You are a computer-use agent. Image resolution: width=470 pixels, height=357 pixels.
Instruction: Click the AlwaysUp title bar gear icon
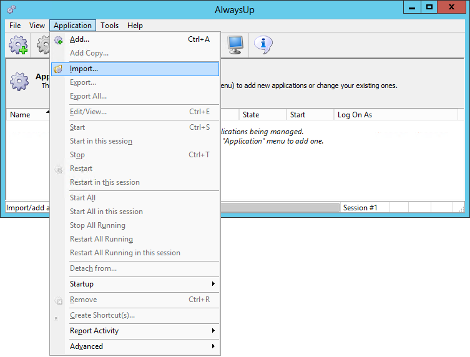(x=11, y=9)
